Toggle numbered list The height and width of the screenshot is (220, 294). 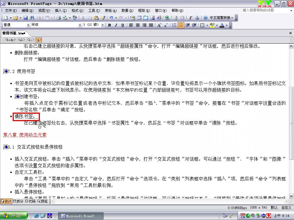[x=174, y=25]
